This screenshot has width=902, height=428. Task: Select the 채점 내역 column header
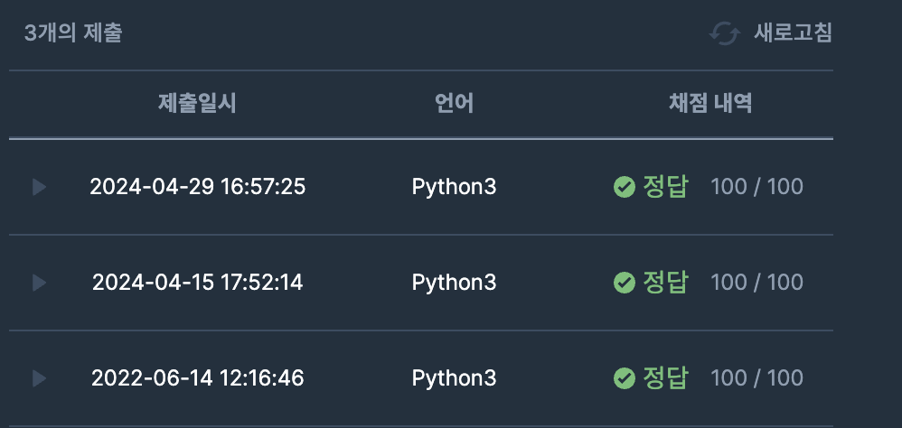coord(709,103)
